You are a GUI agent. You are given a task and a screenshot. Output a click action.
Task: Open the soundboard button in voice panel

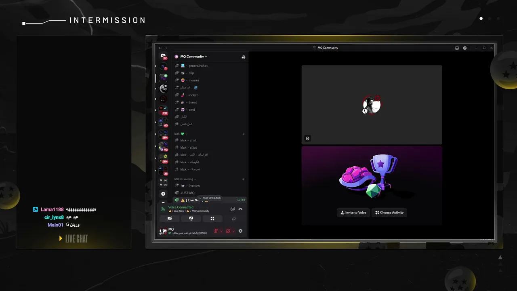(x=234, y=219)
